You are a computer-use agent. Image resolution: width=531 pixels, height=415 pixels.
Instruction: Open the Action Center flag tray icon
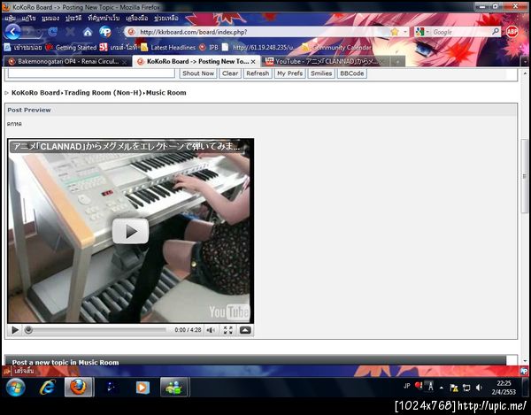tap(454, 388)
